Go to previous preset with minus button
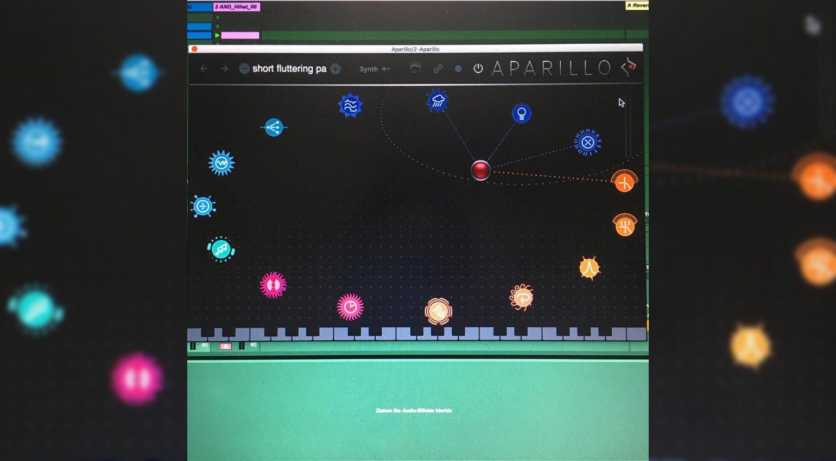The height and width of the screenshot is (461, 836). [244, 69]
